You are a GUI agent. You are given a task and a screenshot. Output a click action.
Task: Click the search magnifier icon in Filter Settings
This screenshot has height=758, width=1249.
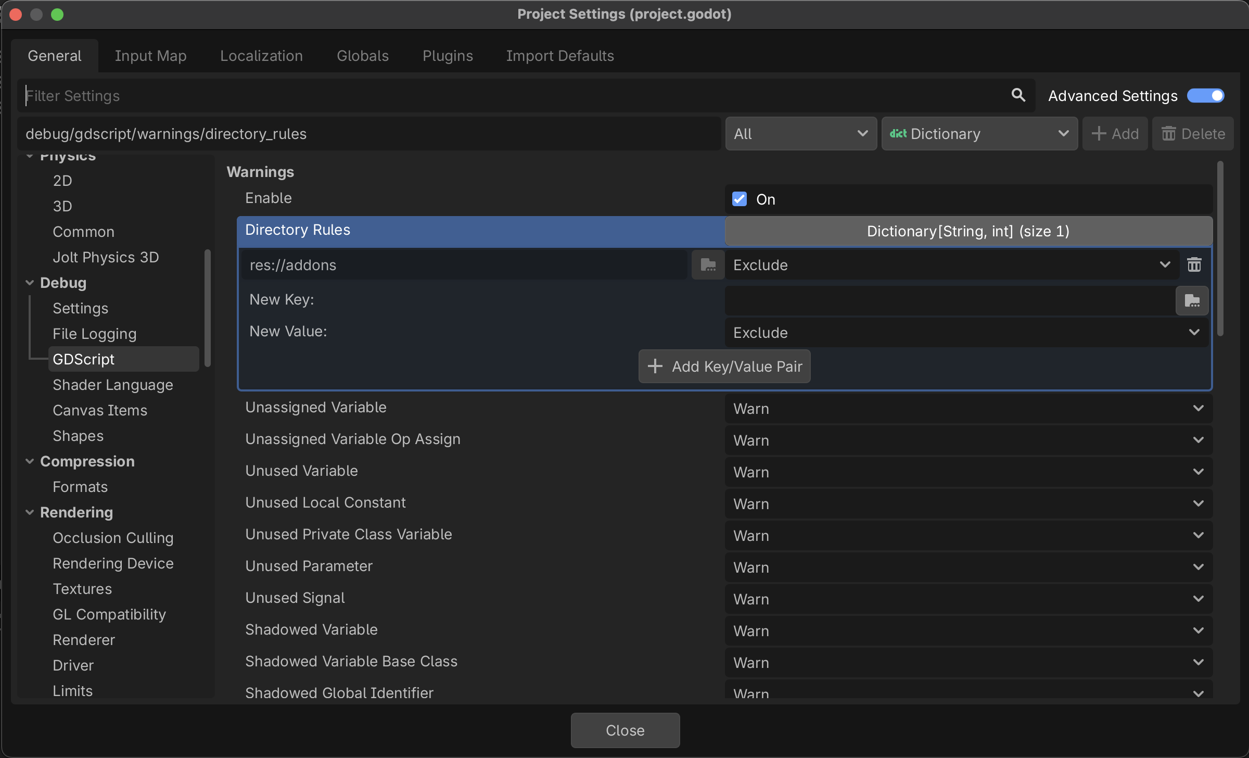(x=1018, y=95)
